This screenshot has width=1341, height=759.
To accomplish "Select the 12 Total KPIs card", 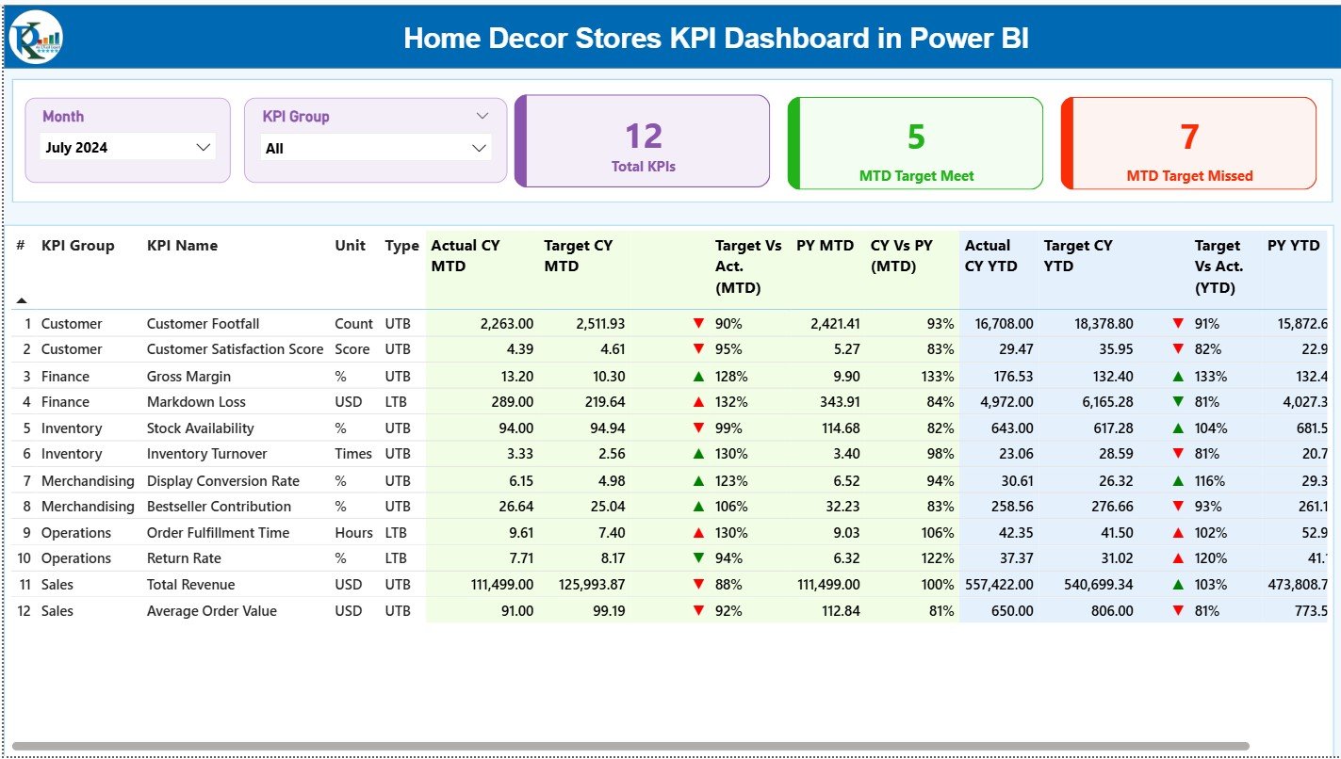I will click(642, 141).
